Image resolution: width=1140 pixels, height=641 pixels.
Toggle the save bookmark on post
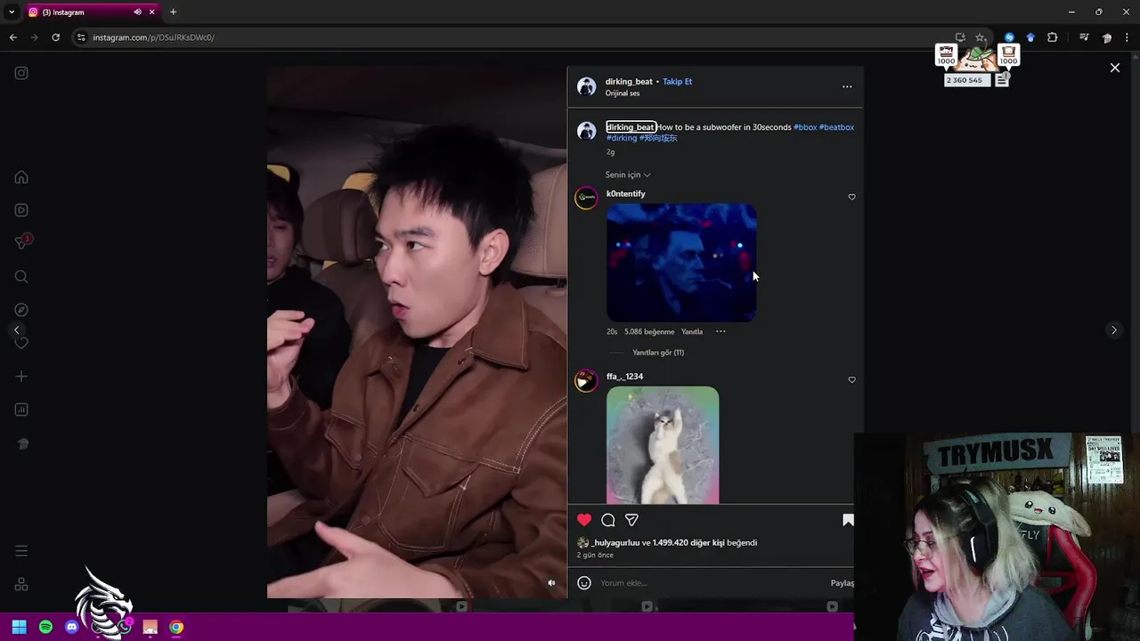coord(848,520)
